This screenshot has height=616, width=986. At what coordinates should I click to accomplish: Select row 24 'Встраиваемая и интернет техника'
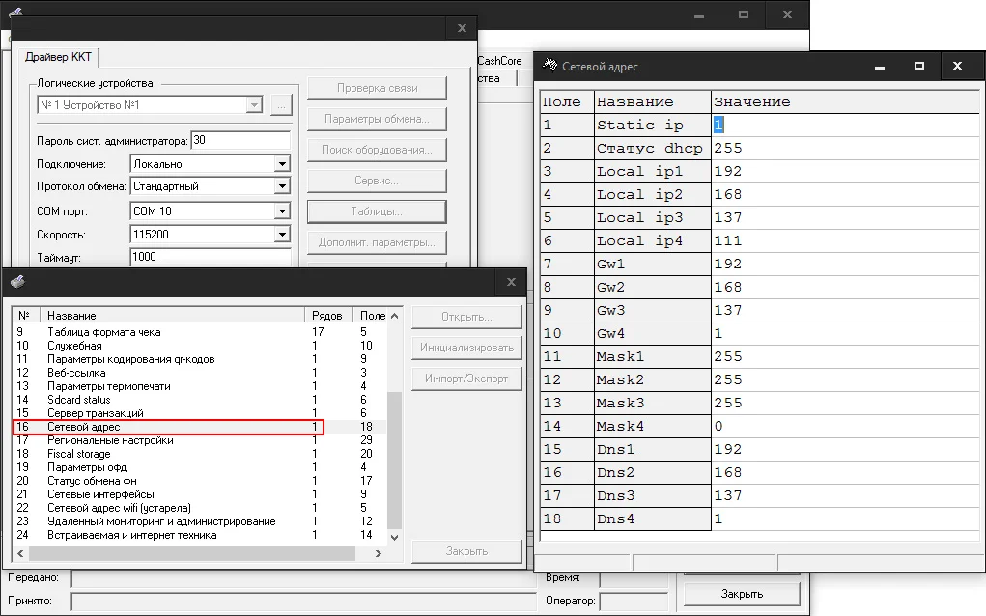[199, 535]
